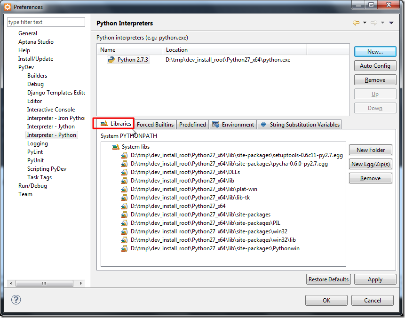Viewport: 405px width, 318px height.
Task: Open Builders under PyDev
Action: [x=37, y=76]
